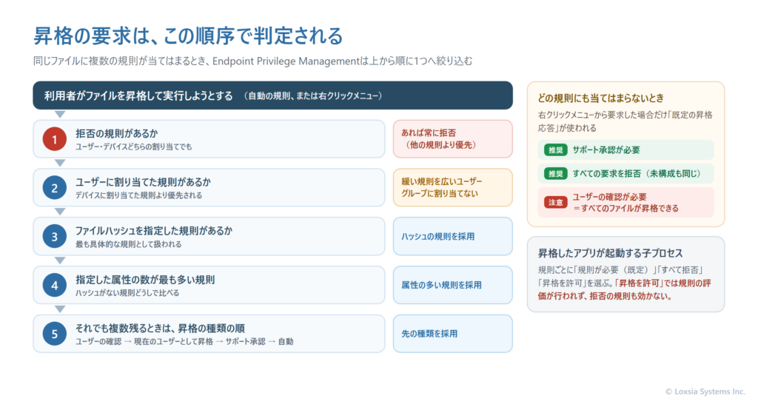
Task: Click the orange box 緩い規則を広いユーザーグループに割り当てない
Action: 452,187
